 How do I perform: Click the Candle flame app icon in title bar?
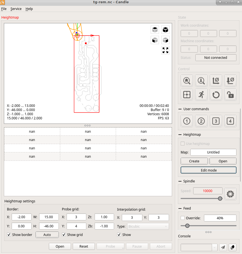pyautogui.click(x=2, y=2)
